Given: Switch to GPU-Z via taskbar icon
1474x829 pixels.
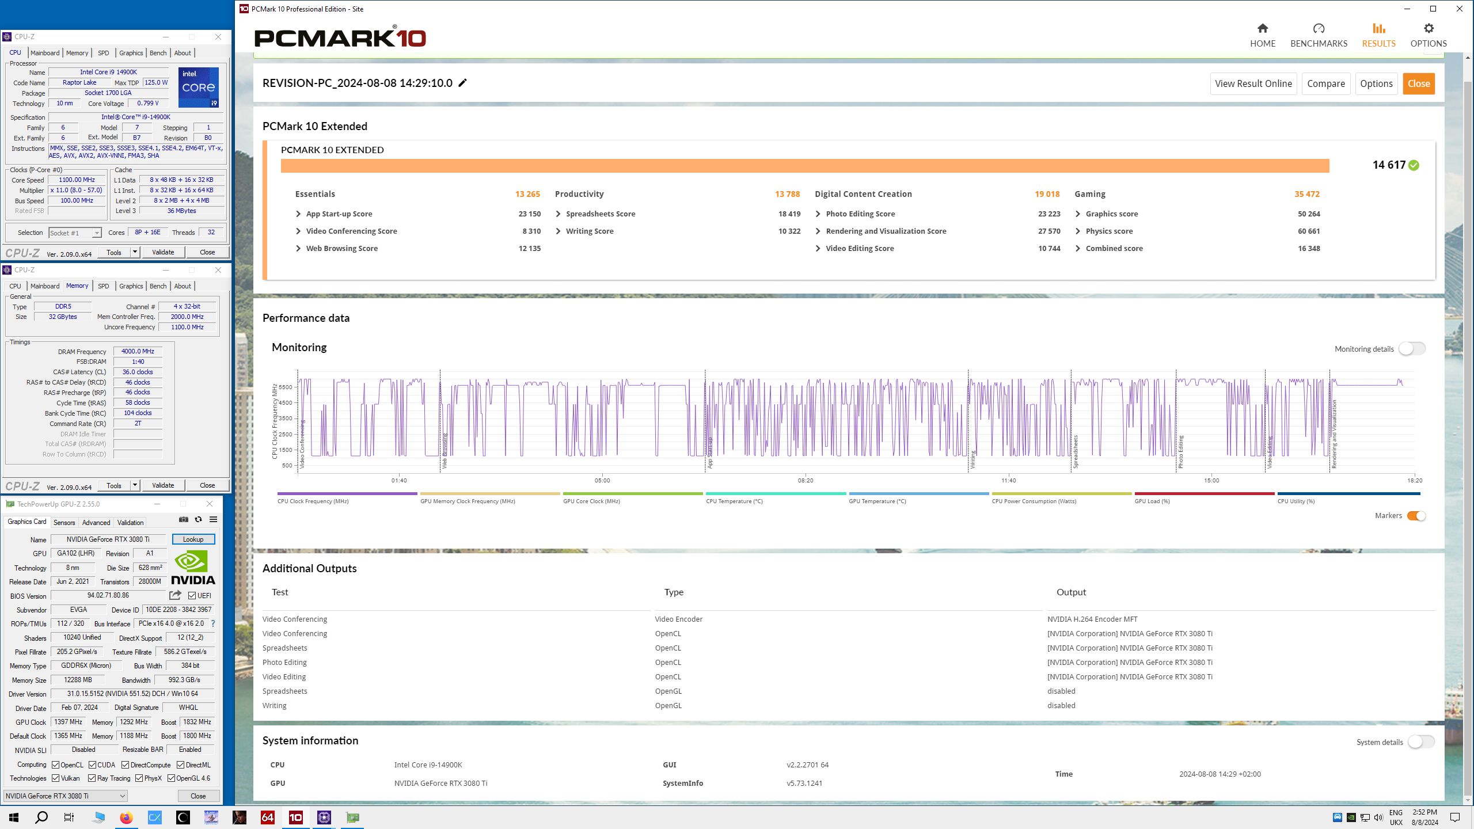Looking at the screenshot, I should [352, 817].
